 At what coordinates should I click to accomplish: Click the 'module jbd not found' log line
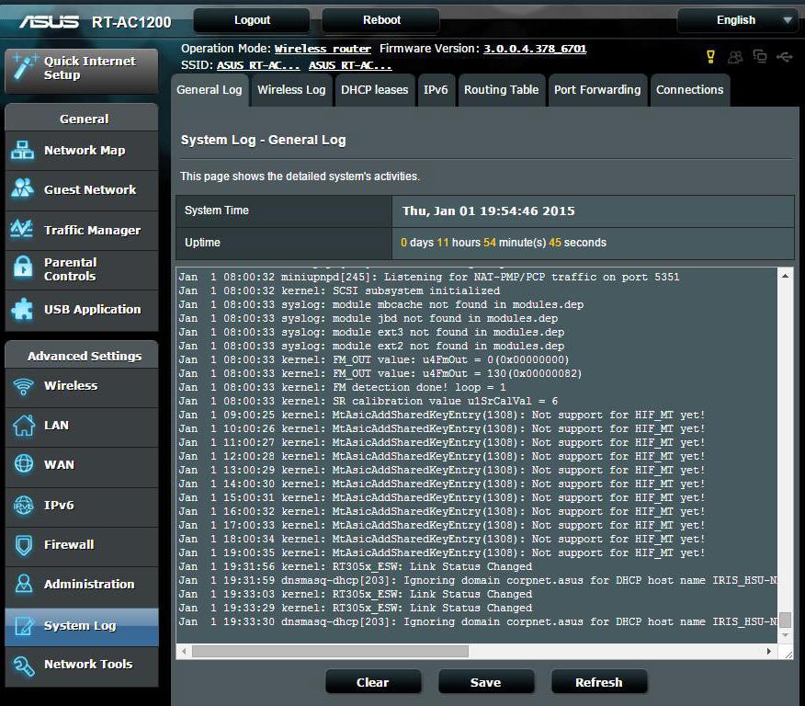click(368, 318)
